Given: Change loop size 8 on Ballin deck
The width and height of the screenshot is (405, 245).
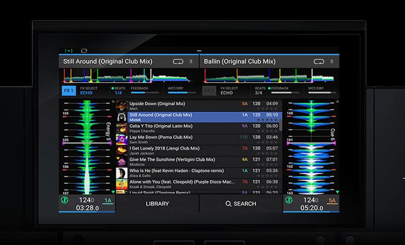Looking at the screenshot, I should [x=332, y=61].
